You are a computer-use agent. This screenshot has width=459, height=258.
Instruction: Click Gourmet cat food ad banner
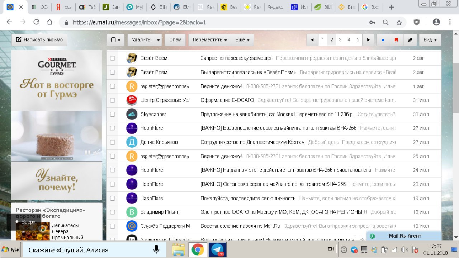[57, 125]
